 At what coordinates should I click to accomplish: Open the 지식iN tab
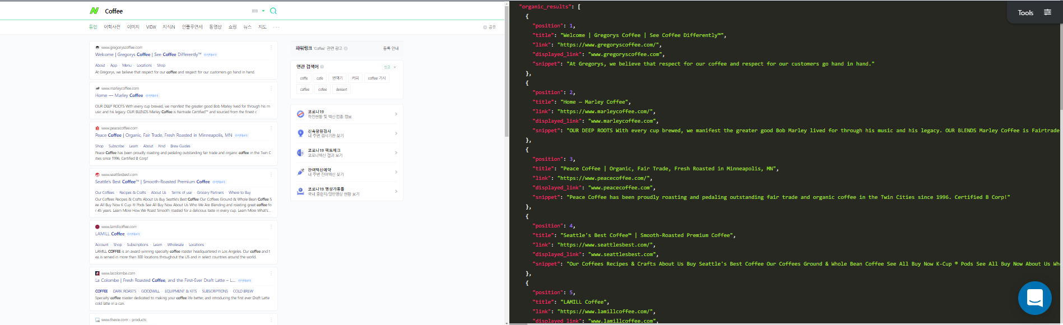tap(169, 27)
